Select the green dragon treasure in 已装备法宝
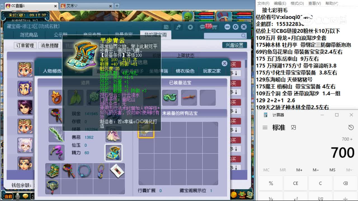The image size is (358, 201). [x=170, y=98]
